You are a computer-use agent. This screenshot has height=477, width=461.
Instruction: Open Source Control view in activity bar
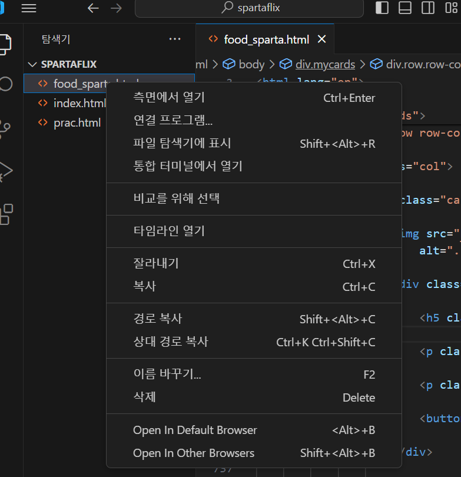point(5,130)
